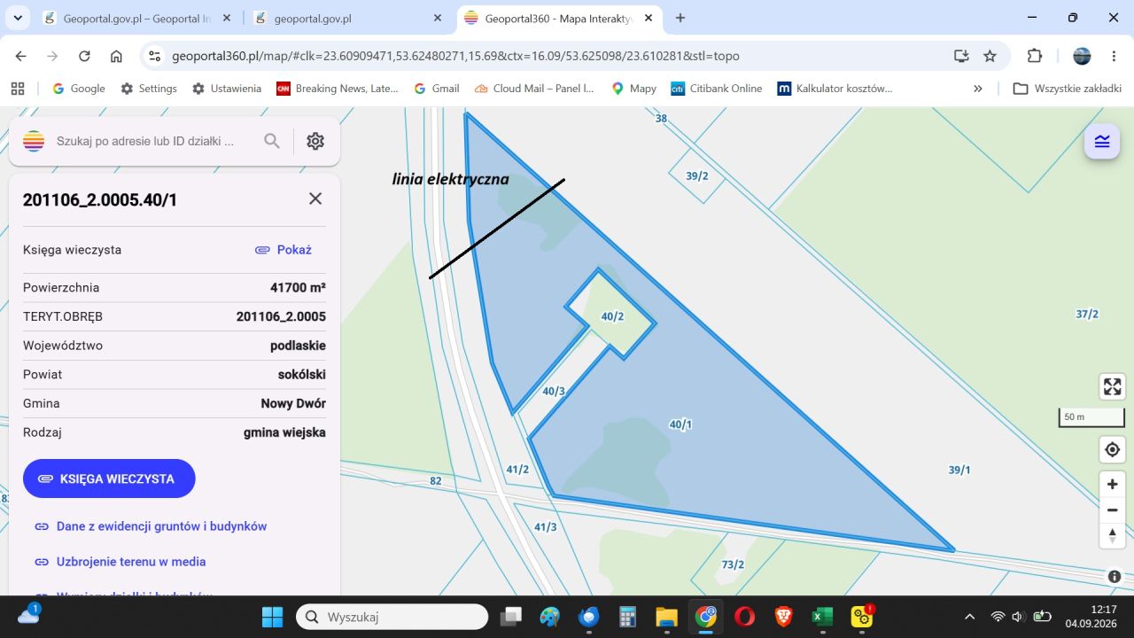Open Chrome three-dot menu

pyautogui.click(x=1114, y=56)
